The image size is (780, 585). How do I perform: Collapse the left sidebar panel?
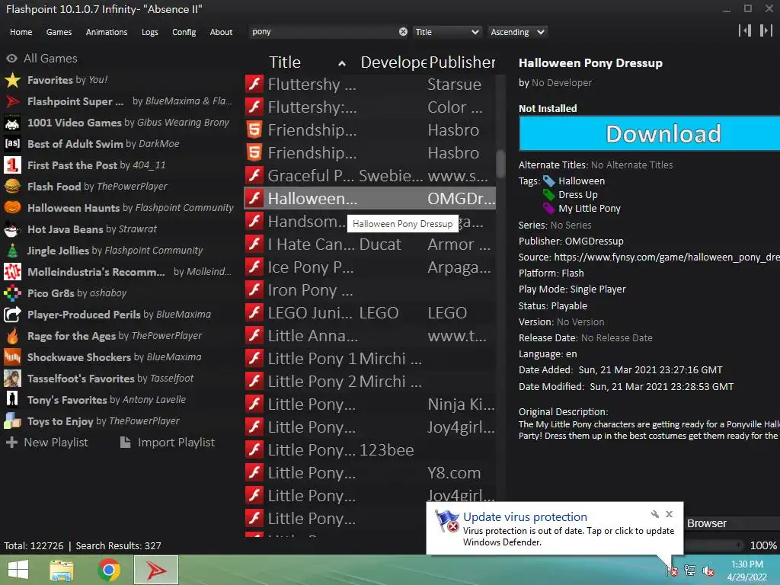click(x=745, y=30)
